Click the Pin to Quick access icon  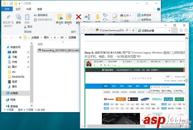point(8,17)
